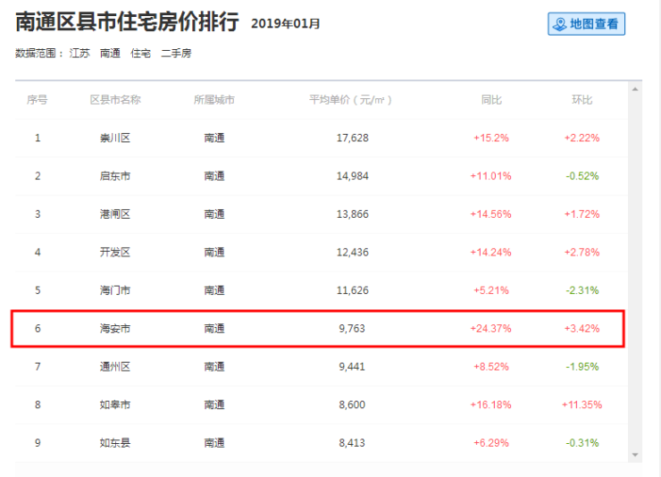Viewport: 661px width, 477px height.
Task: Click year-on-year value +6.29%
Action: click(491, 443)
